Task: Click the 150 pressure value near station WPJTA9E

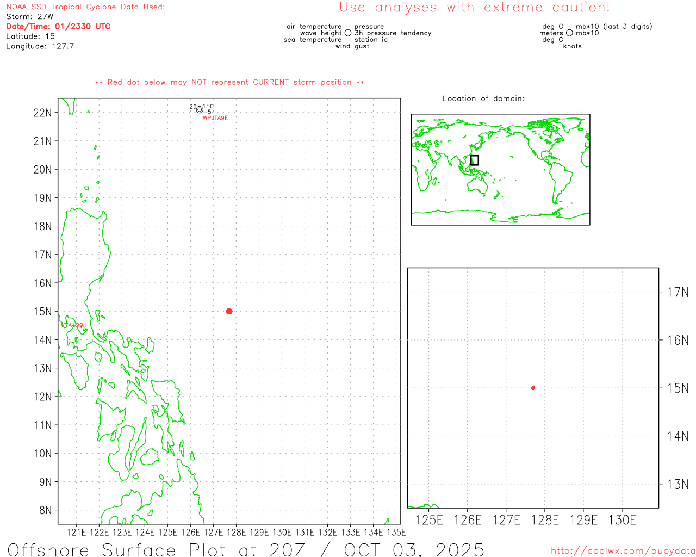Action: (x=208, y=107)
